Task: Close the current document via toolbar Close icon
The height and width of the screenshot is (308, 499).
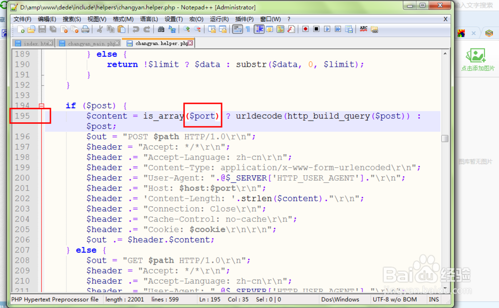Action: pyautogui.click(x=64, y=29)
